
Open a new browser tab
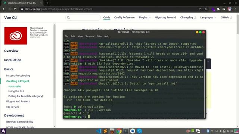tap(47, 3)
